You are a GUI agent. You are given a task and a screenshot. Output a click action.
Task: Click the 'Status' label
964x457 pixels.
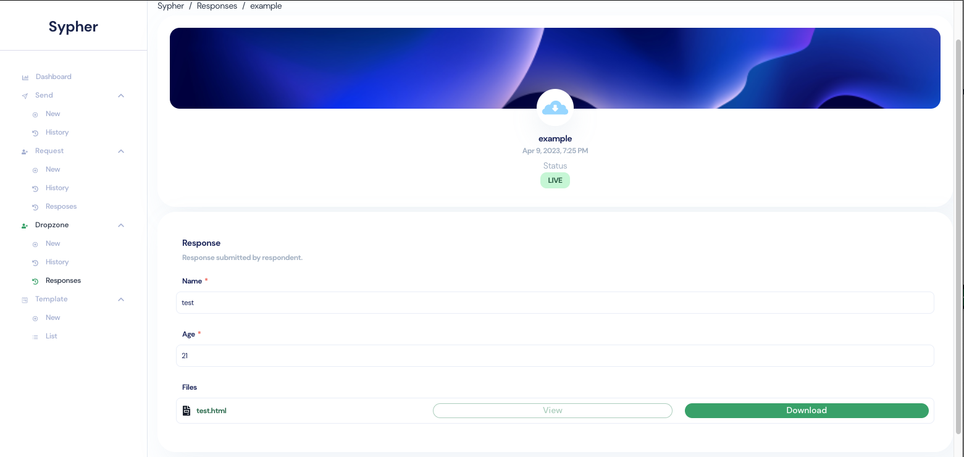point(555,166)
